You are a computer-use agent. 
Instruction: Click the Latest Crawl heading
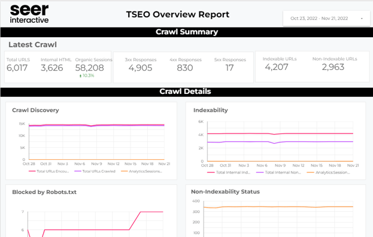pos(32,45)
